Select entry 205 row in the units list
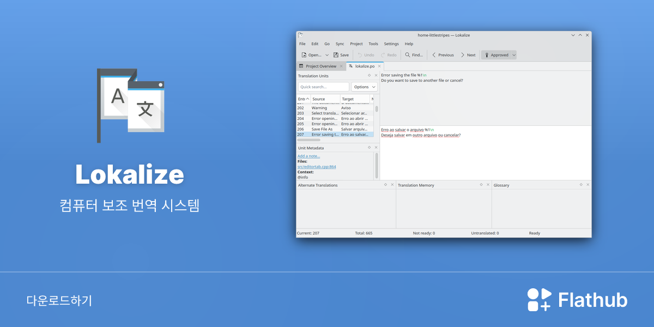Screen dimensions: 654x327 pos(335,124)
